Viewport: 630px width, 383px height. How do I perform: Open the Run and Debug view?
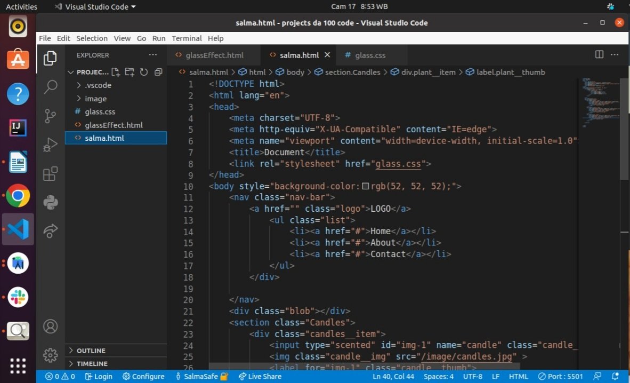tap(50, 145)
